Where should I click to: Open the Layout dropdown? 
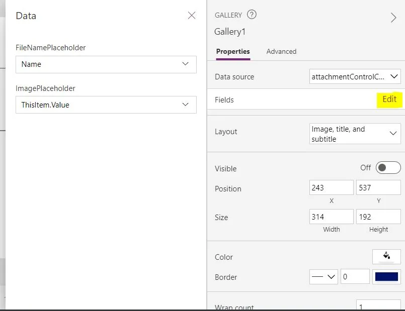(355, 134)
